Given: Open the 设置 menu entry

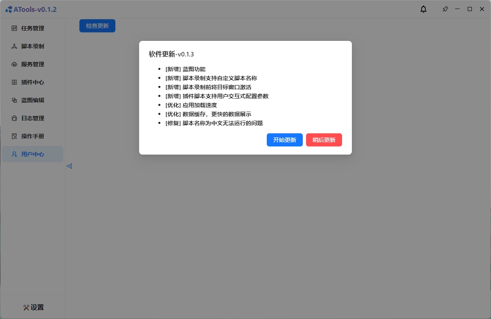Looking at the screenshot, I should [x=37, y=307].
